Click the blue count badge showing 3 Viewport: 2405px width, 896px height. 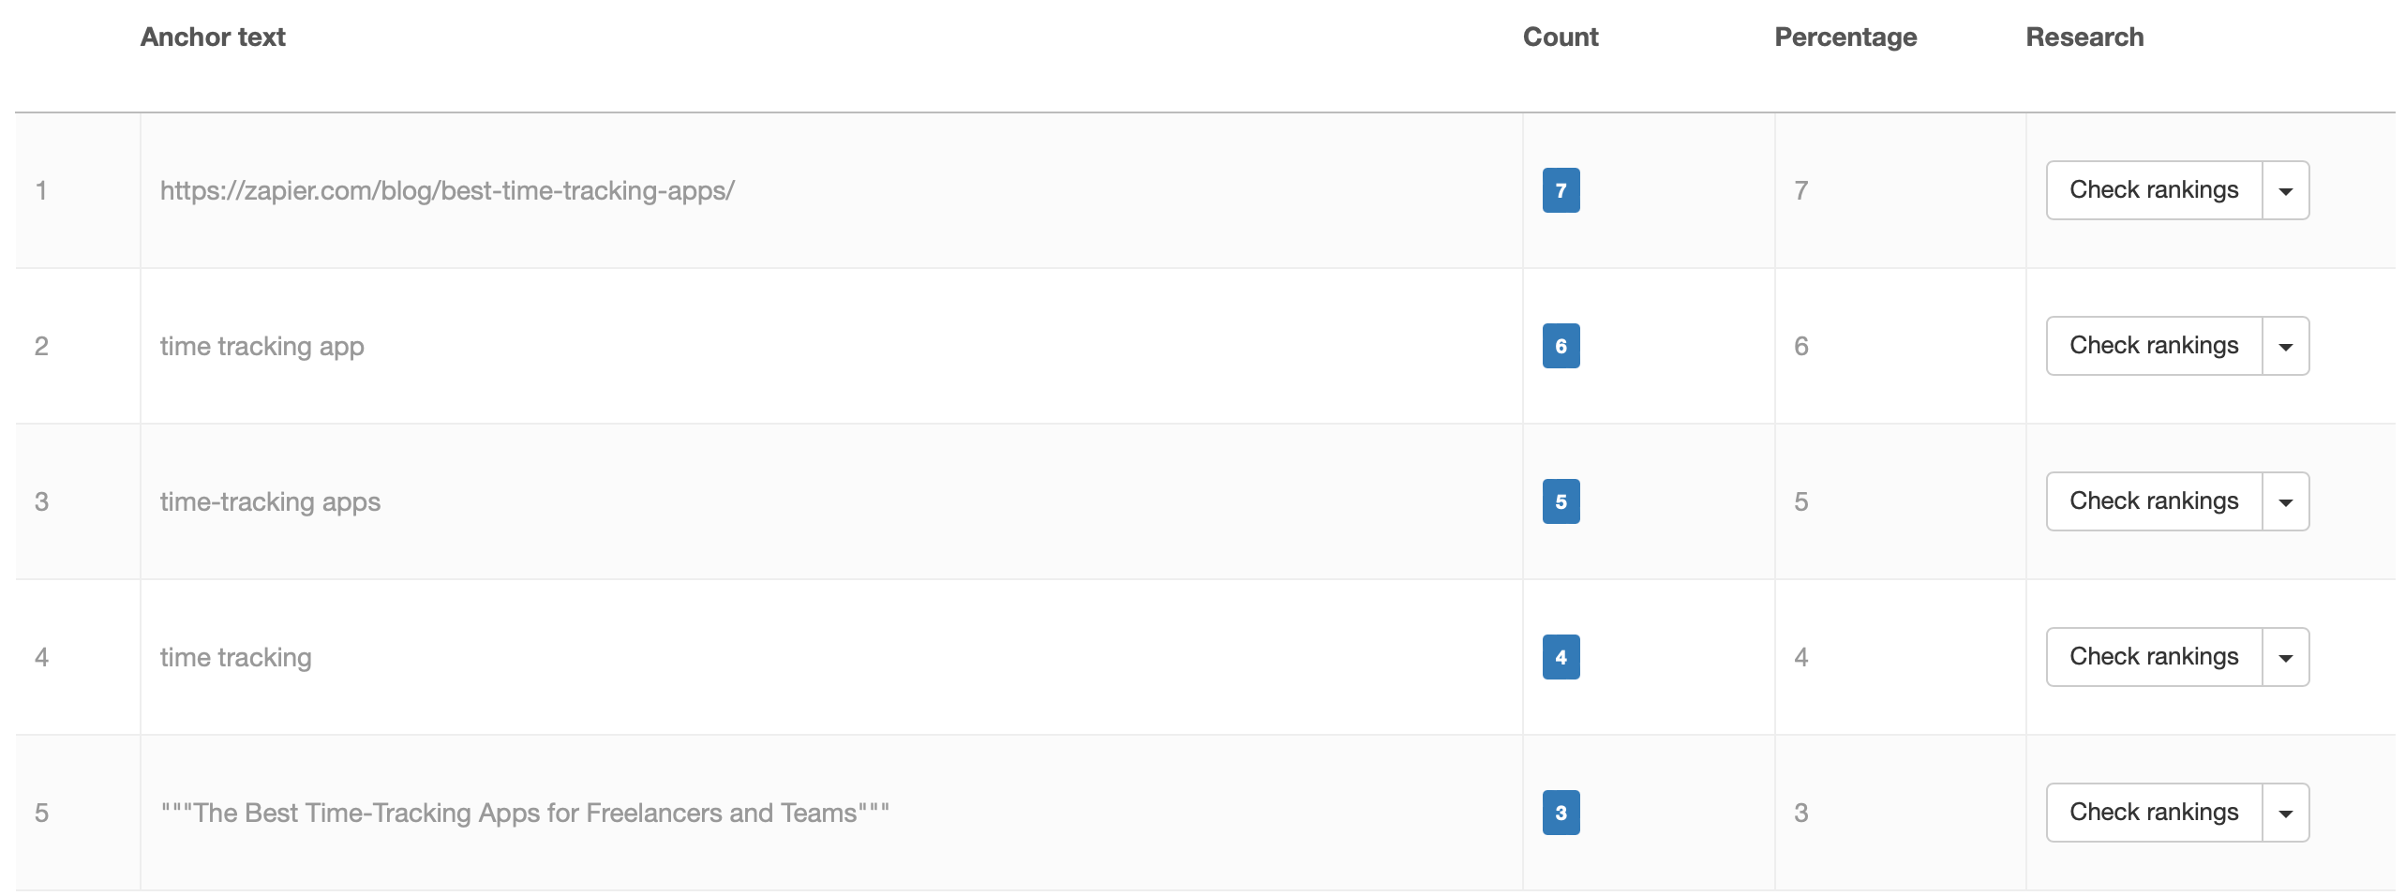pos(1561,813)
